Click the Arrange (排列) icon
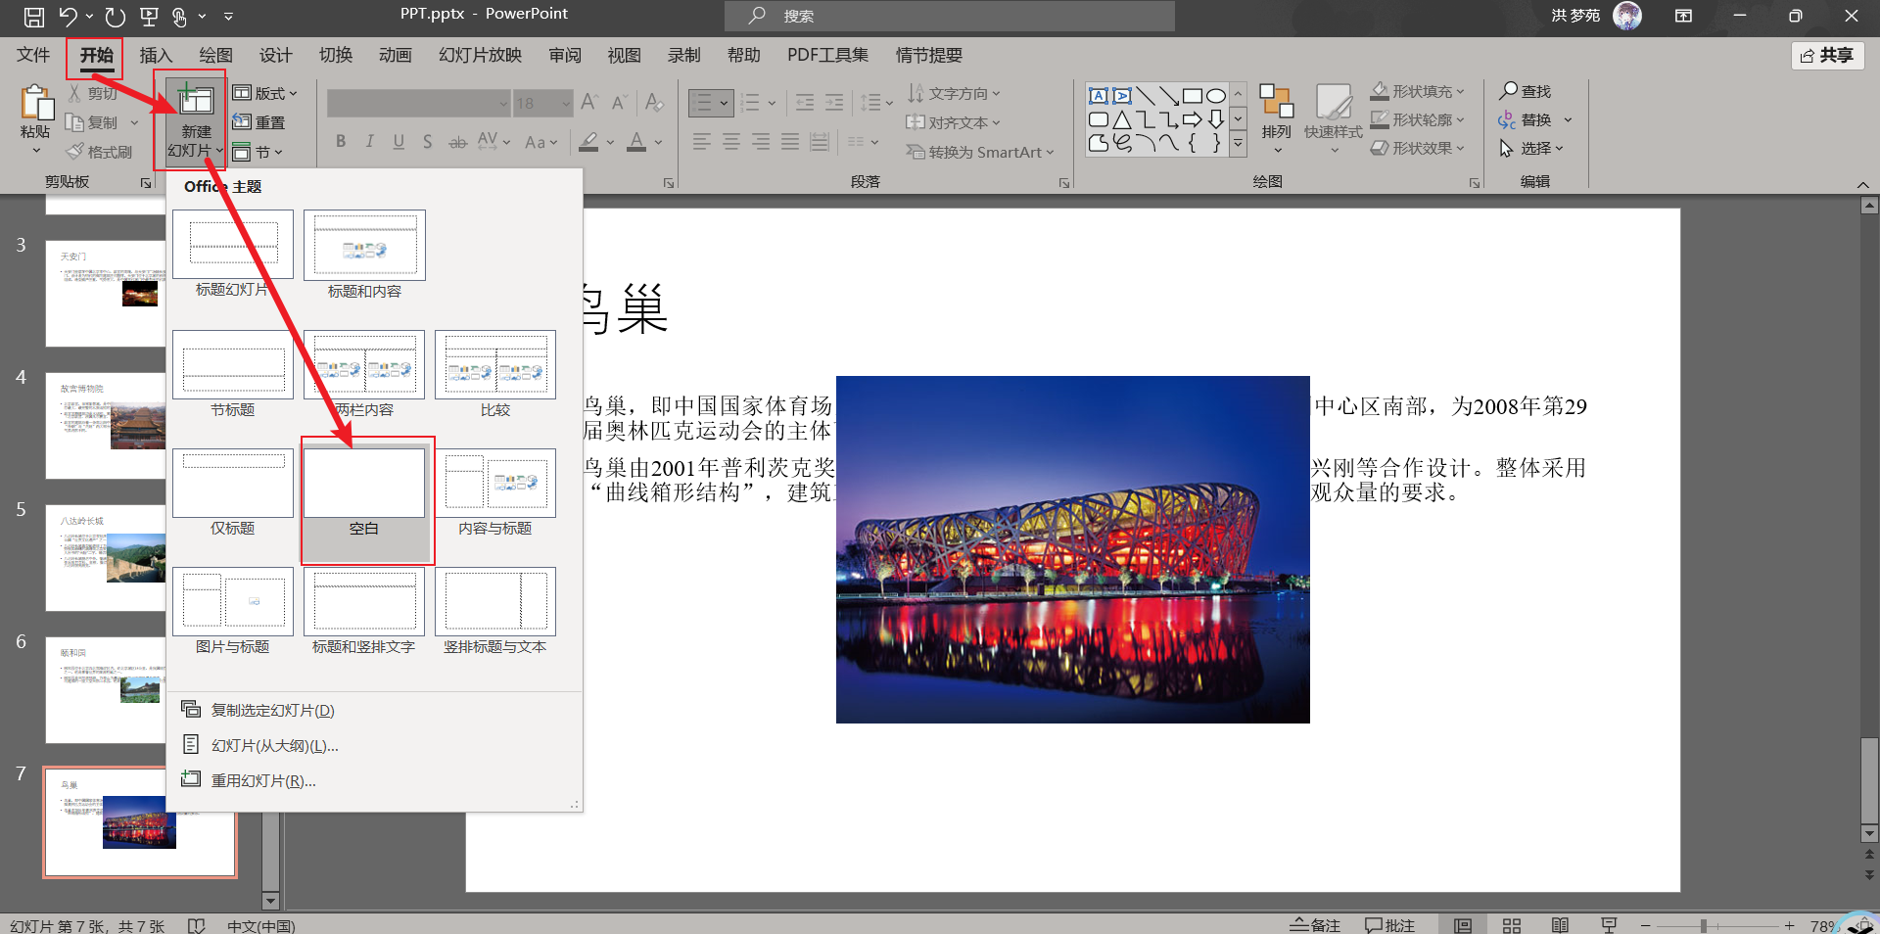This screenshot has height=934, width=1880. (1276, 101)
